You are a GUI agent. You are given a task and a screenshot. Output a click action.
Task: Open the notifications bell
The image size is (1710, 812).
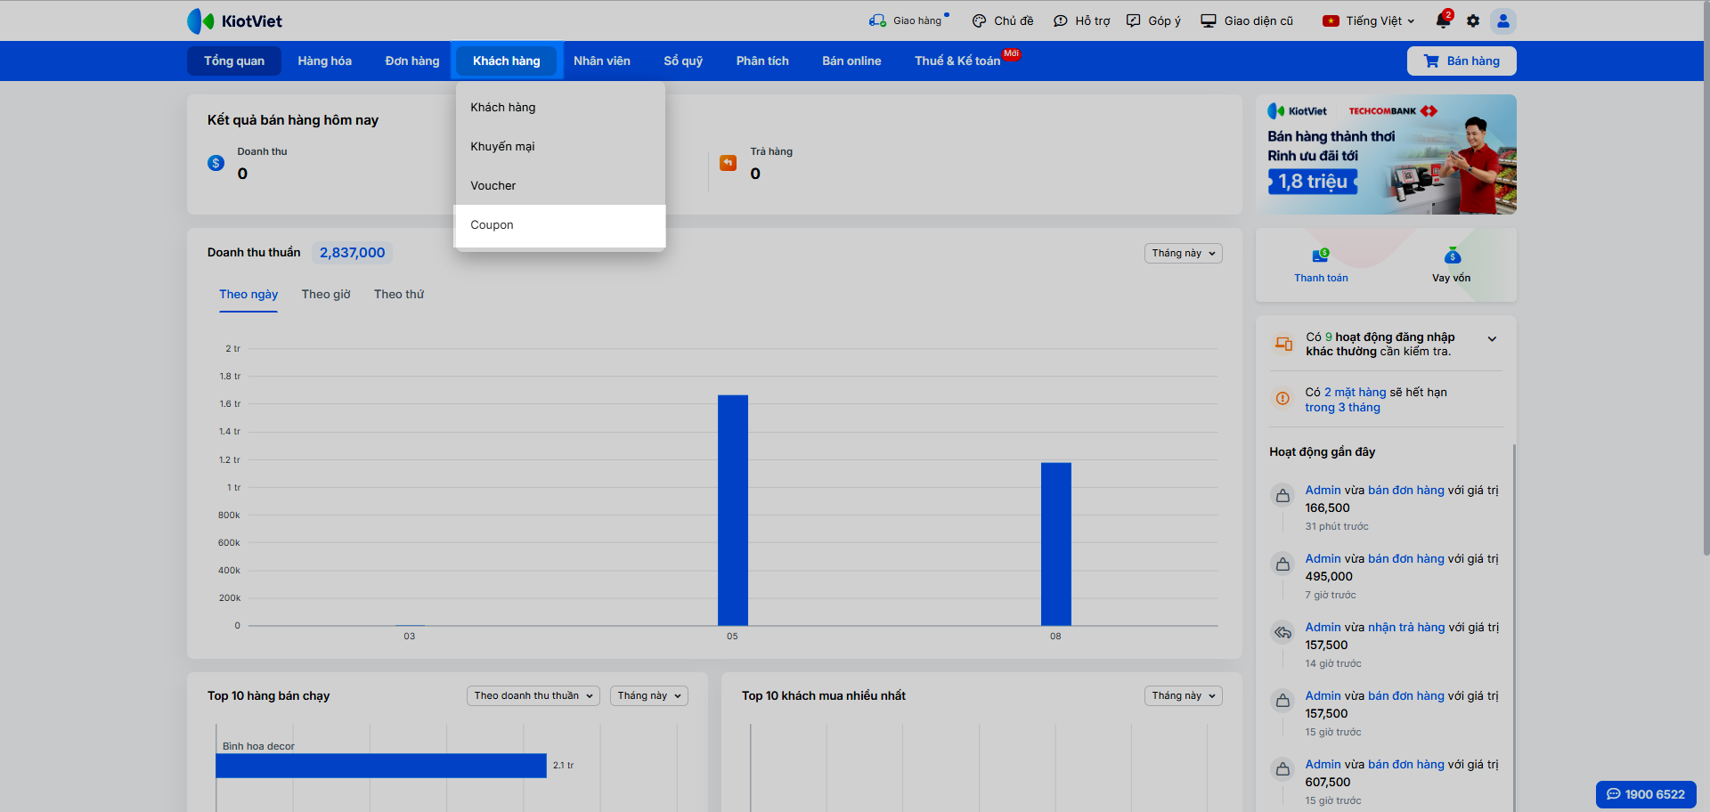point(1443,20)
